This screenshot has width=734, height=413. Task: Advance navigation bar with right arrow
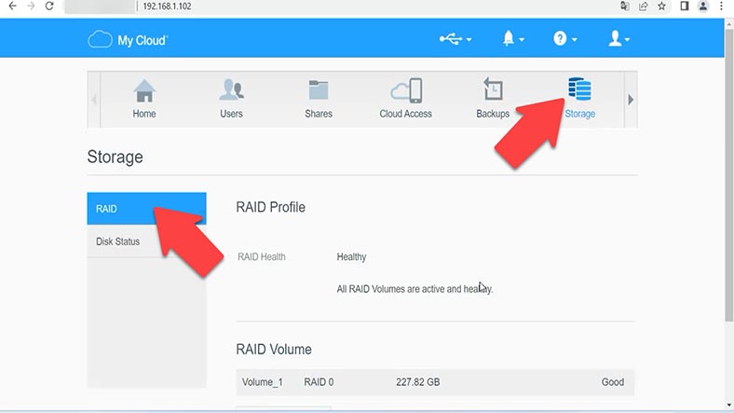click(631, 99)
